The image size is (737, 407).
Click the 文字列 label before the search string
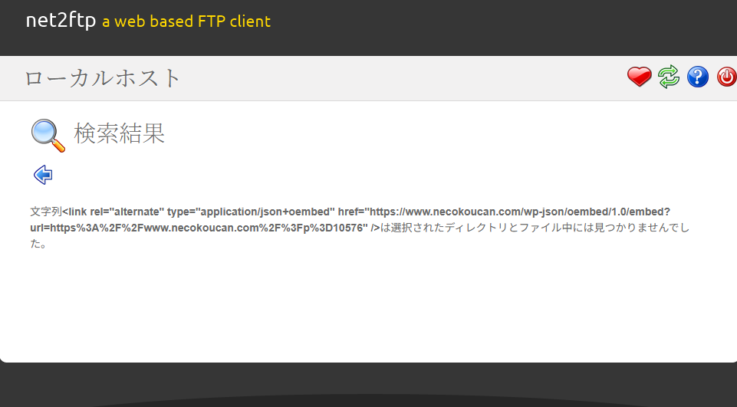coord(46,212)
